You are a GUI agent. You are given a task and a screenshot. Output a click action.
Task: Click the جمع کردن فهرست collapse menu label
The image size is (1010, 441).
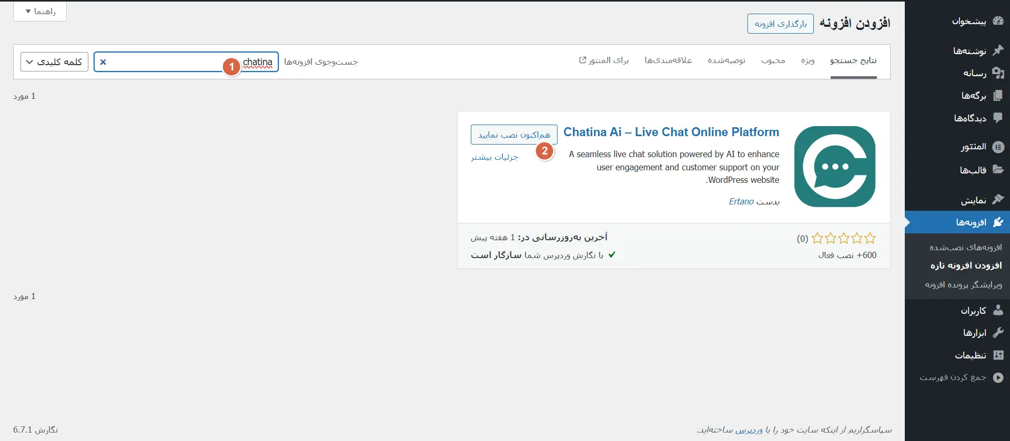[953, 377]
